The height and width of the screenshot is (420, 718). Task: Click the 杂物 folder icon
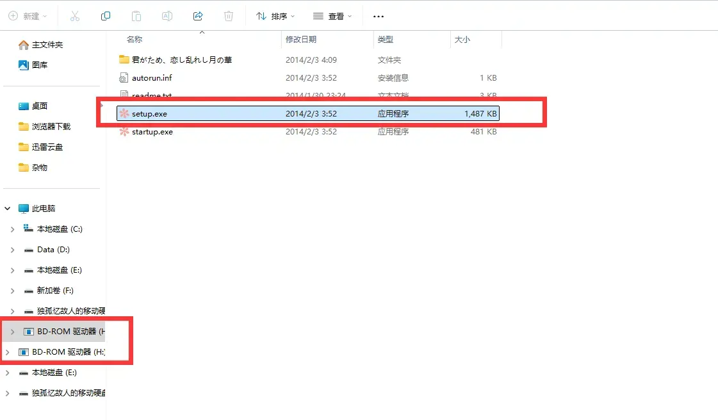point(23,168)
